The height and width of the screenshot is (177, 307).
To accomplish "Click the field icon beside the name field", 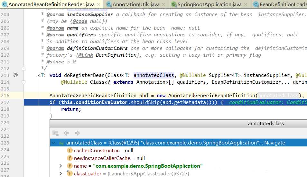I will 70,166.
